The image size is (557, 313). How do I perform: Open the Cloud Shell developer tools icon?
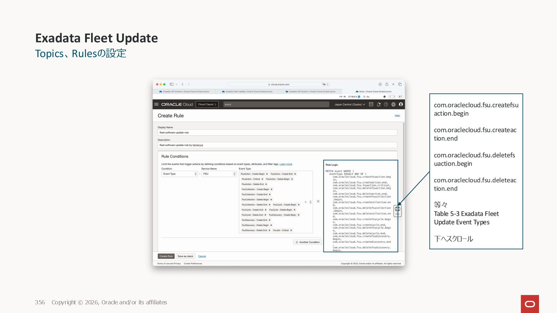click(371, 104)
